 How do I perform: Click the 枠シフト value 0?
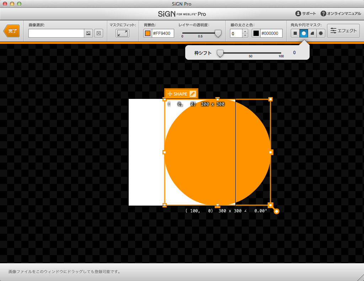tap(294, 53)
